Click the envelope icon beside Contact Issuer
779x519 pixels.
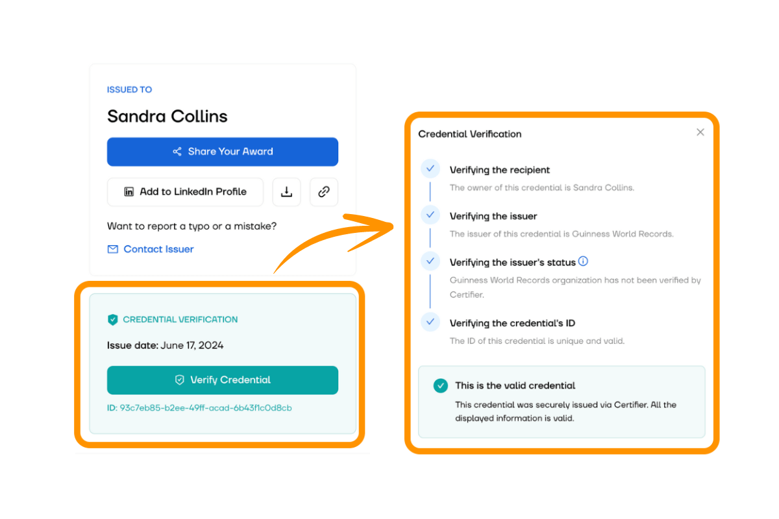tap(113, 249)
